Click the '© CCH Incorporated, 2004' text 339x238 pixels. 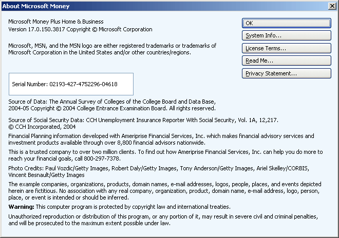(42, 127)
